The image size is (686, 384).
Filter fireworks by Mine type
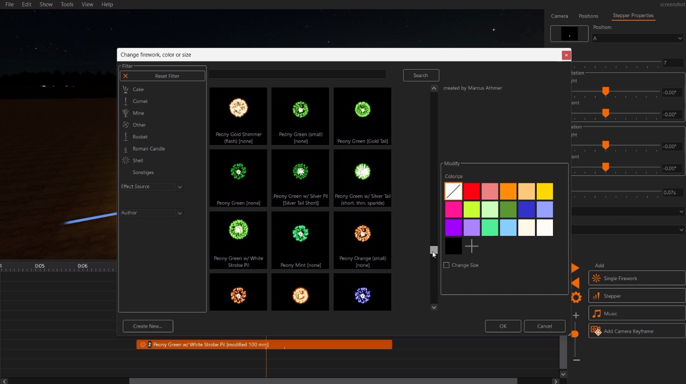(x=138, y=113)
